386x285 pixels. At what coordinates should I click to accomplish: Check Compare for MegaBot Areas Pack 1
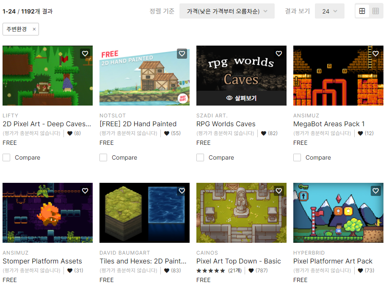pos(297,157)
